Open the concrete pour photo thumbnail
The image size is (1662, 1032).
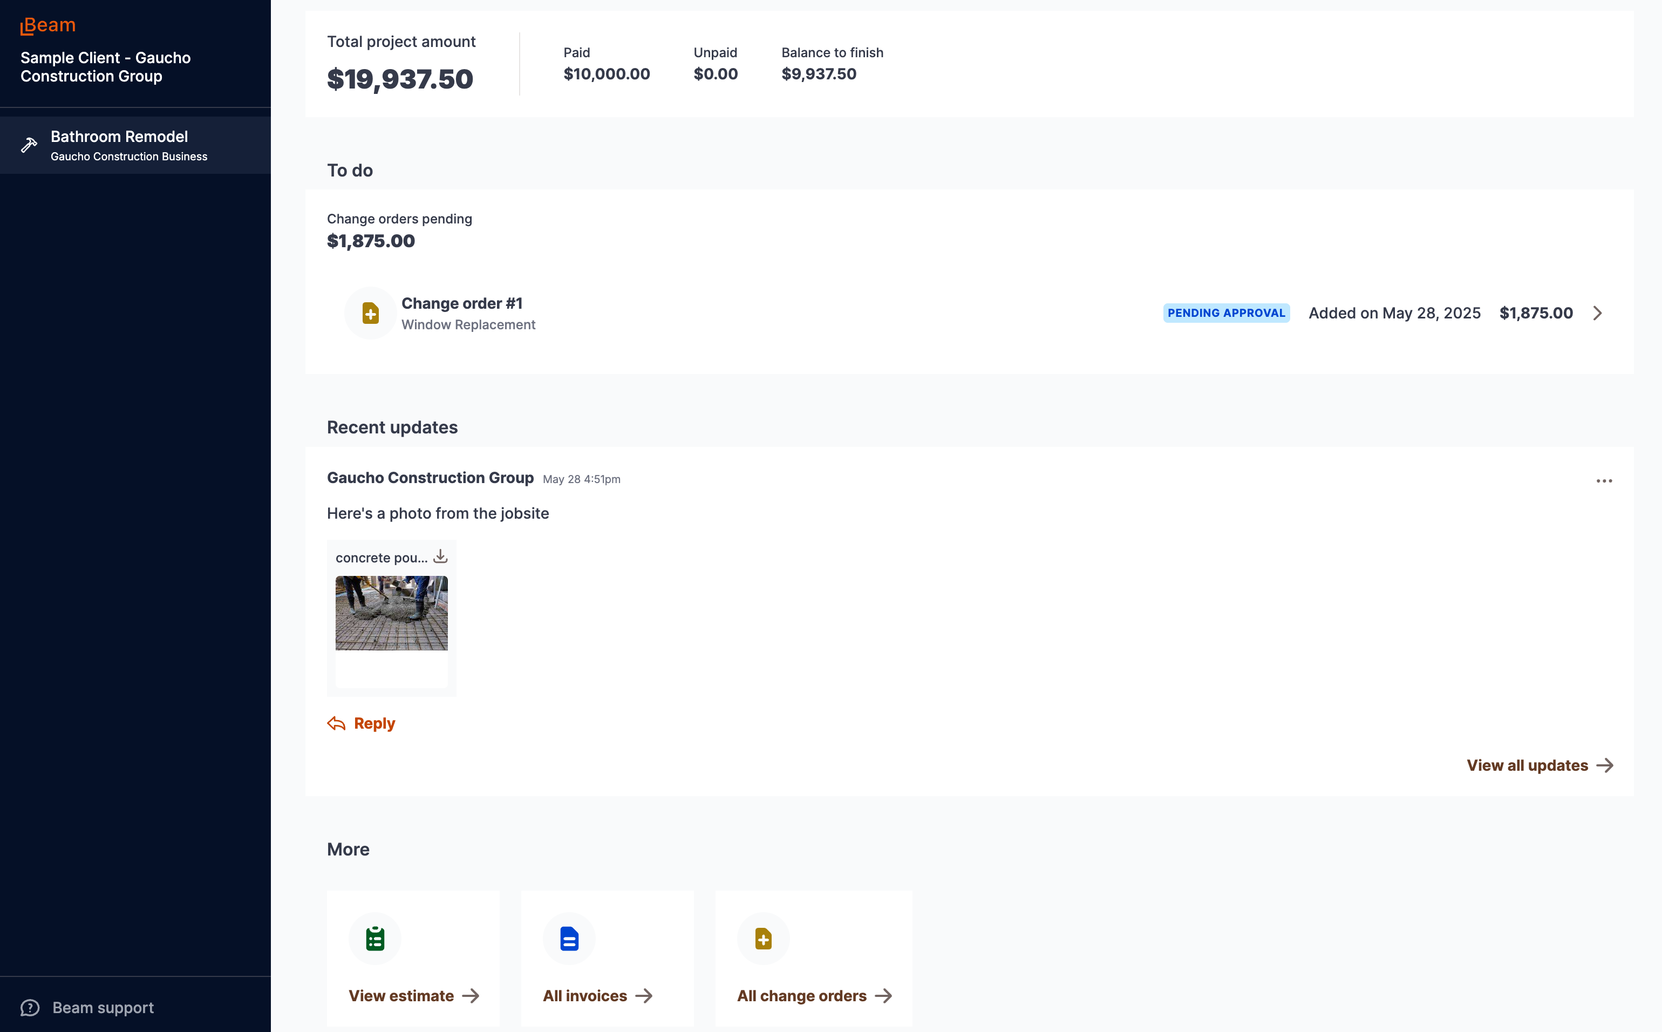click(x=392, y=613)
